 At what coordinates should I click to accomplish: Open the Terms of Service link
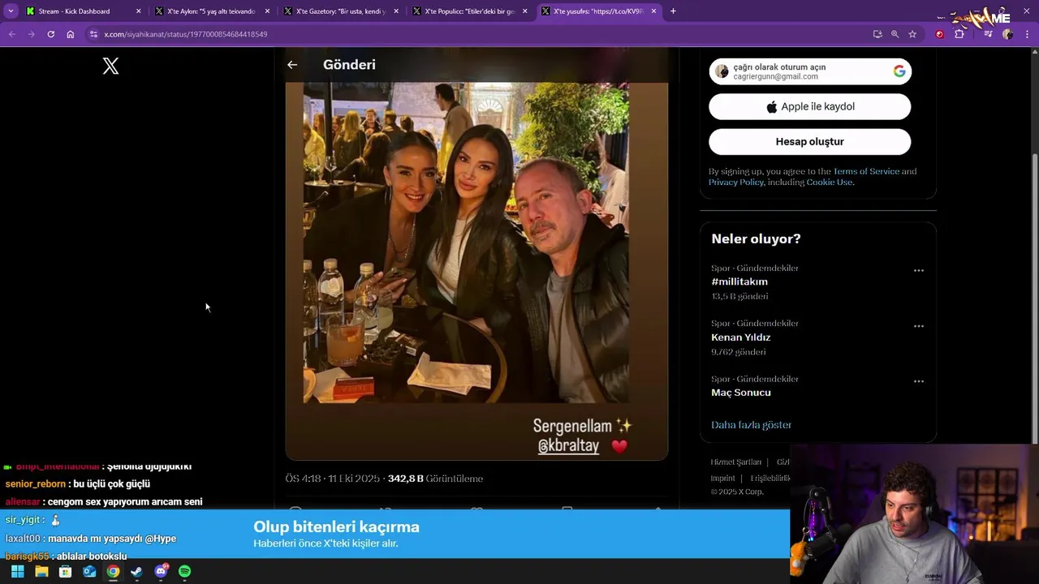(x=865, y=171)
